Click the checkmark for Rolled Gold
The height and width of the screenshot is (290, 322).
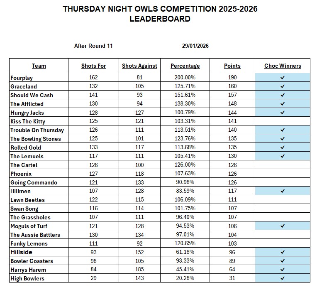[x=283, y=147]
